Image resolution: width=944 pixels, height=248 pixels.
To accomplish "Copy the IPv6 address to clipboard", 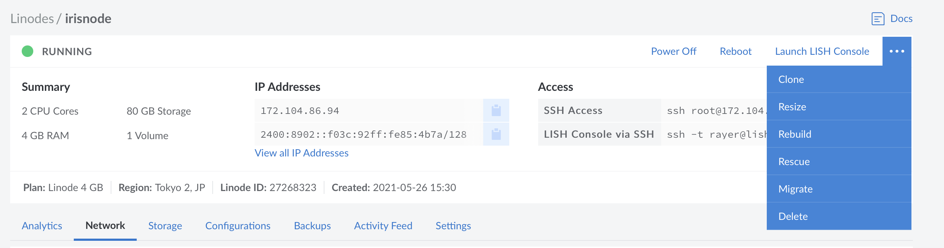I will 496,134.
